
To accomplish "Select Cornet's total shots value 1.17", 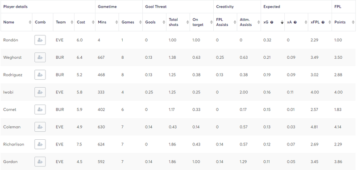I will coord(172,109).
